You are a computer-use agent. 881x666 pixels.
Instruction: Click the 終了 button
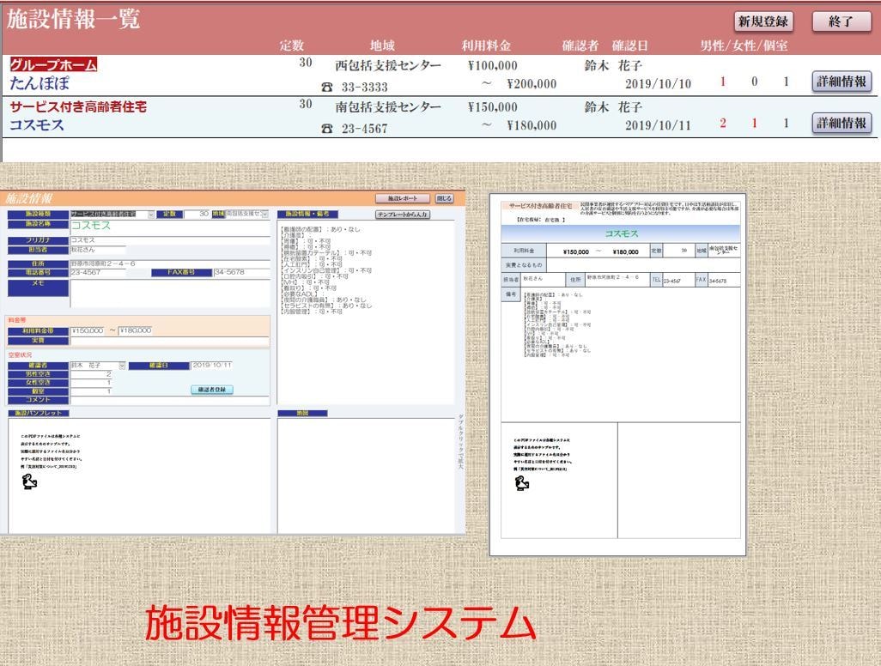841,21
